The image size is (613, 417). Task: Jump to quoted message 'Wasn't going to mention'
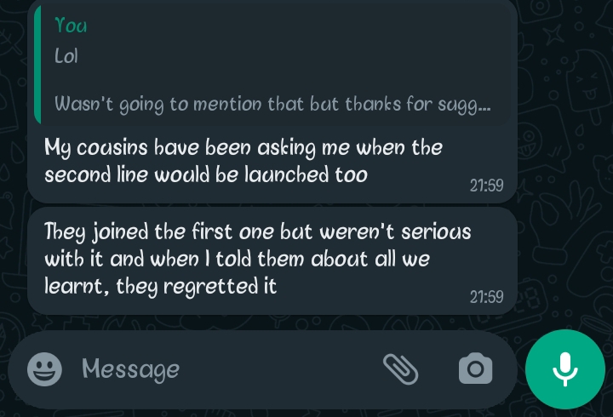click(x=272, y=105)
